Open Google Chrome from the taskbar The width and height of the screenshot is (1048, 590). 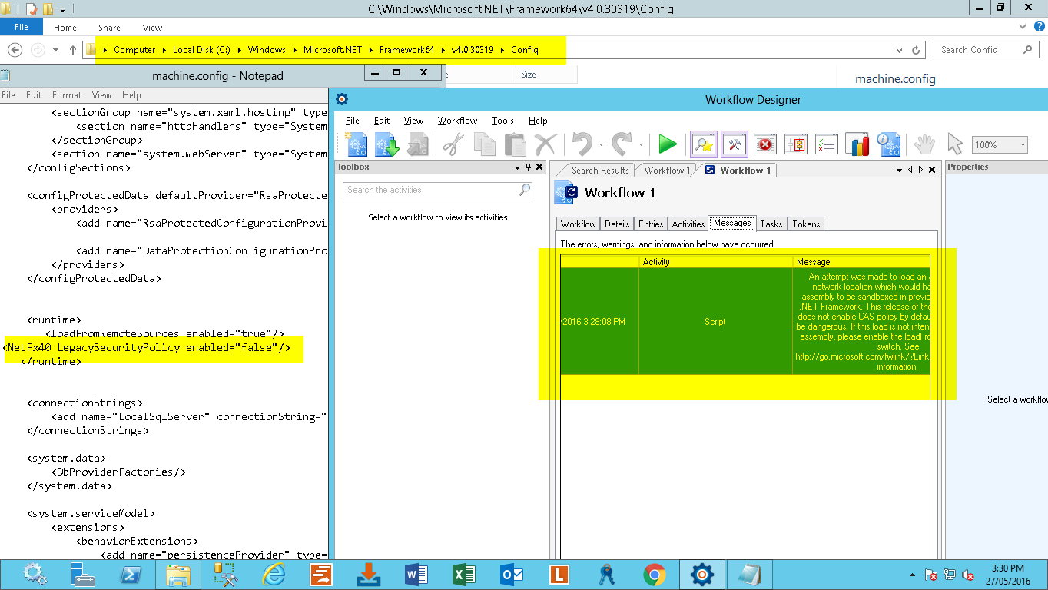[x=654, y=574]
